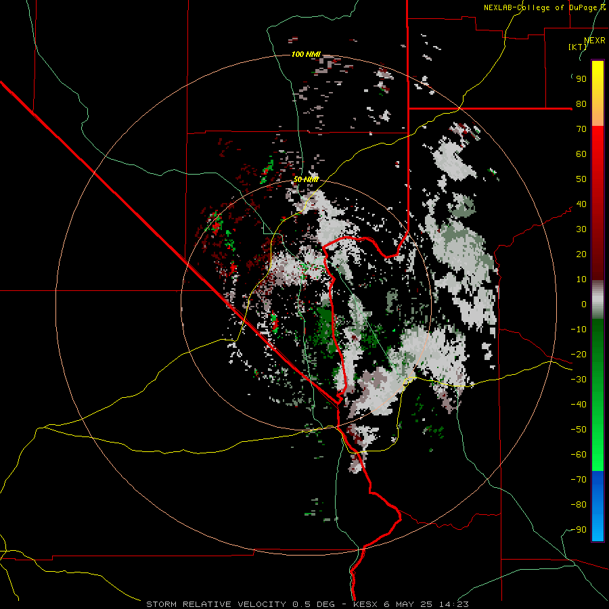Click the "-30" value on the velocity scale

click(x=579, y=380)
